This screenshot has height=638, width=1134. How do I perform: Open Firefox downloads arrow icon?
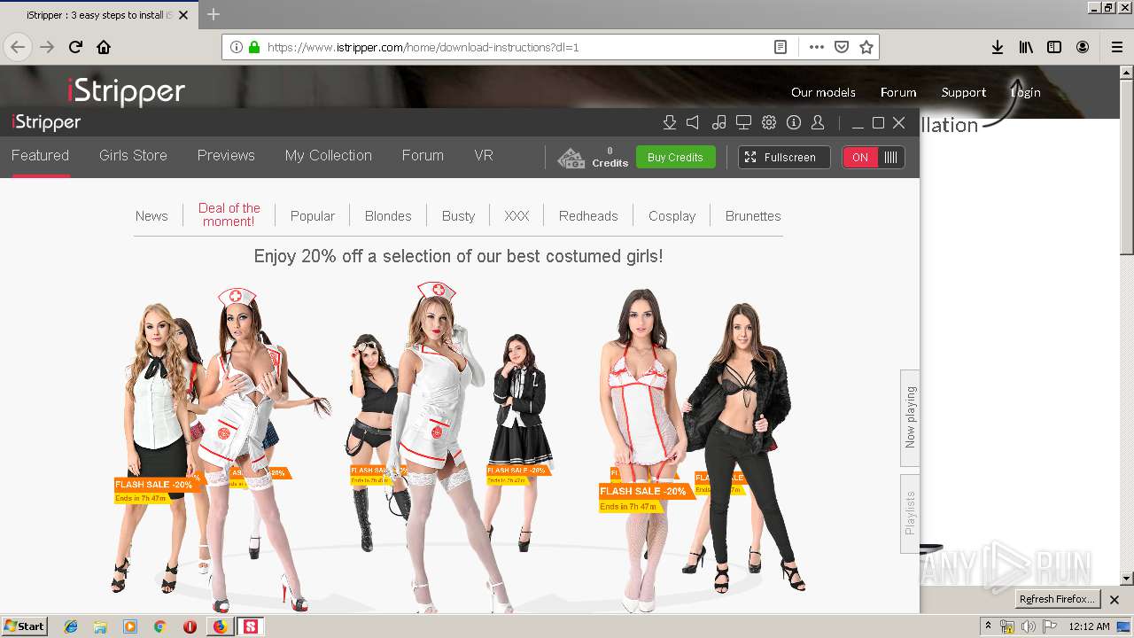pos(998,47)
